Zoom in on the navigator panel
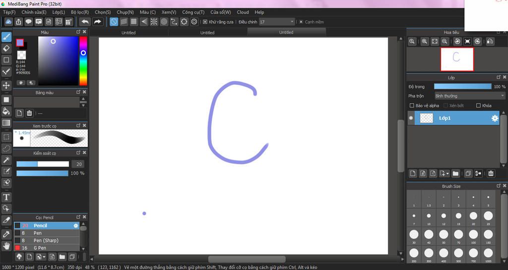Viewport: 508px width, 270px height. pos(425,42)
